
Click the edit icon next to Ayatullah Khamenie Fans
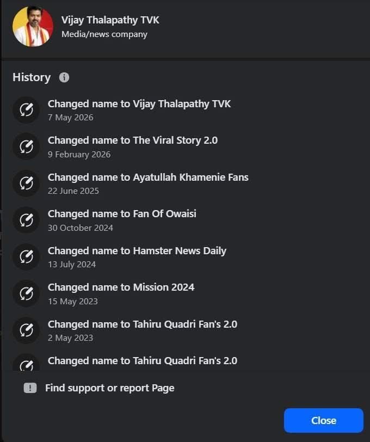26,183
